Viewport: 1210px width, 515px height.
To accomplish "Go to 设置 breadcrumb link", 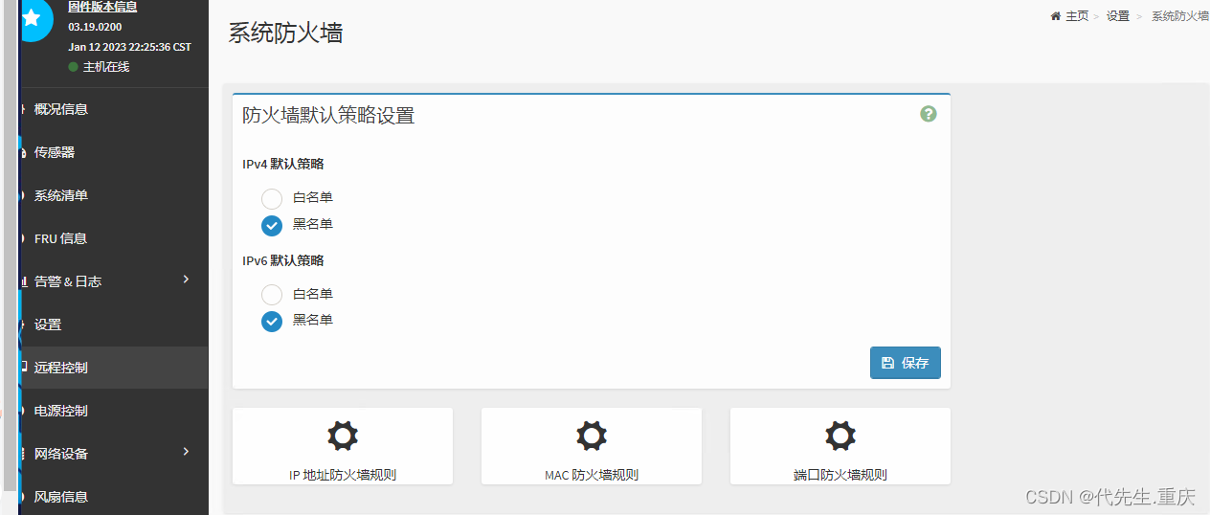I will 1118,16.
